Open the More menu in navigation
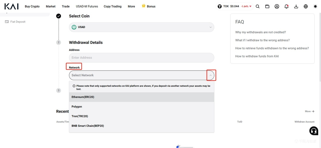This screenshot has width=321, height=148. click(x=131, y=7)
